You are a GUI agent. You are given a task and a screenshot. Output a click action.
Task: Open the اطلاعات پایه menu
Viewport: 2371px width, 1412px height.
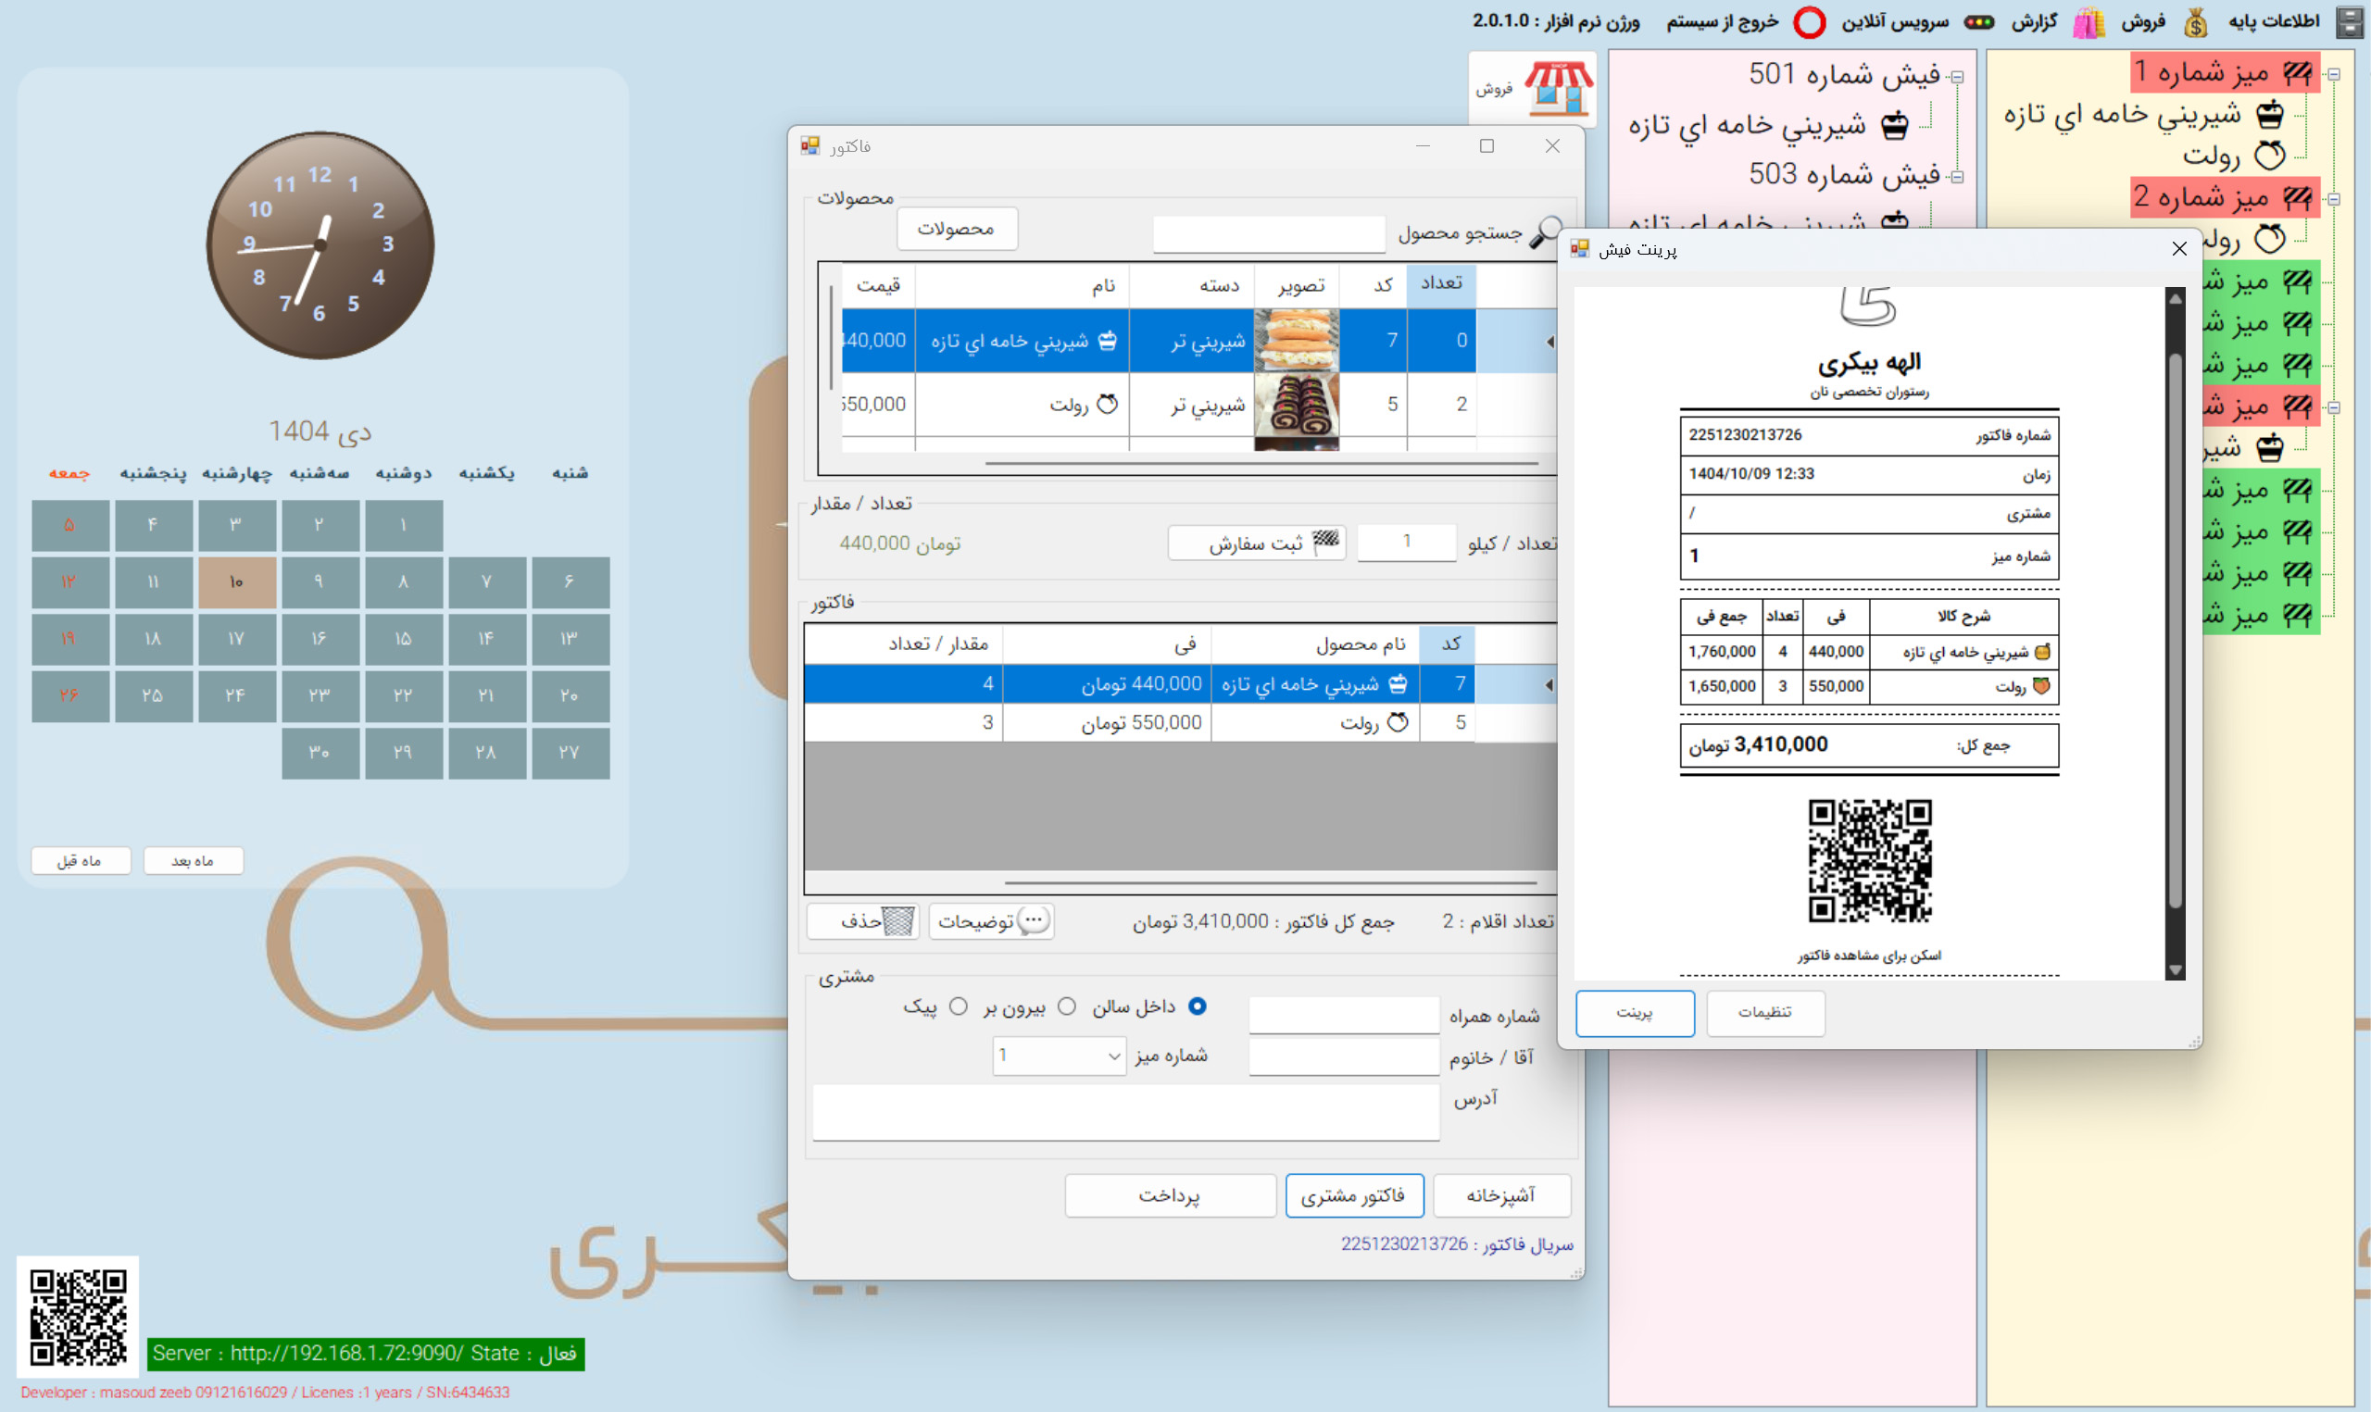click(x=2273, y=22)
